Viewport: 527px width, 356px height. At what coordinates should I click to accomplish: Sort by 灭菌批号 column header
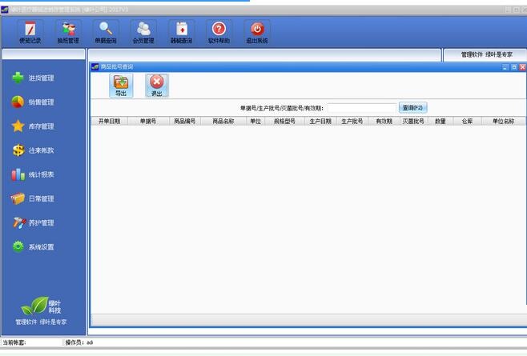(413, 122)
